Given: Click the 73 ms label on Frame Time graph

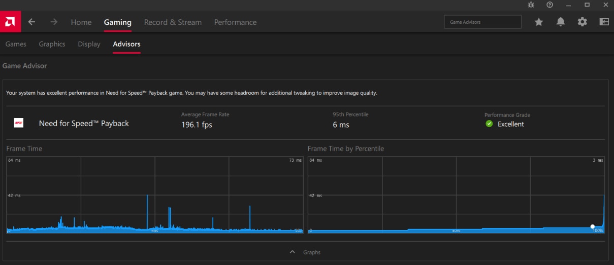Looking at the screenshot, I should (x=296, y=160).
